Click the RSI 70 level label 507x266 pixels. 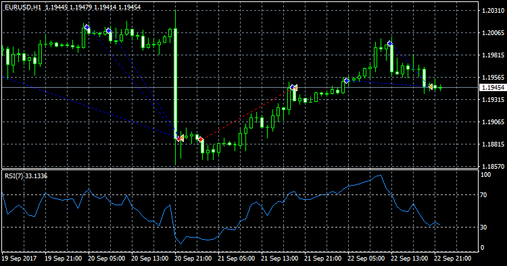(x=484, y=195)
